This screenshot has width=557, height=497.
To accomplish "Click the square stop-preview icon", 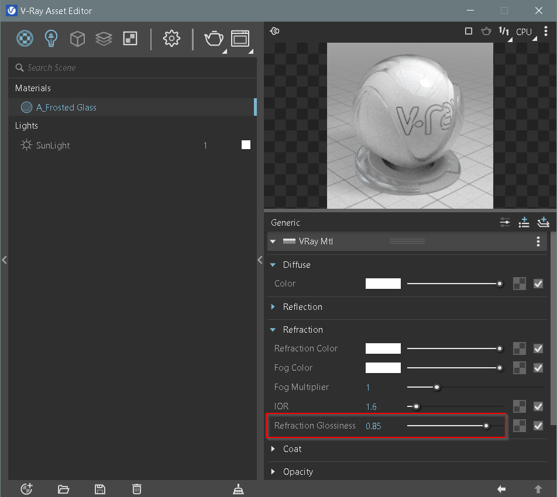I will tap(469, 31).
